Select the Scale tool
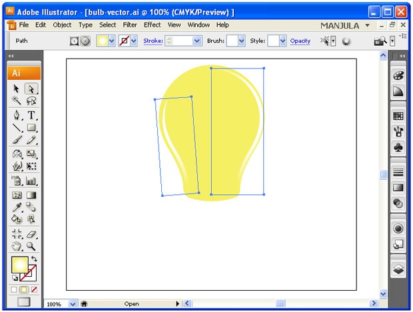This screenshot has height=312, width=413. (x=31, y=154)
